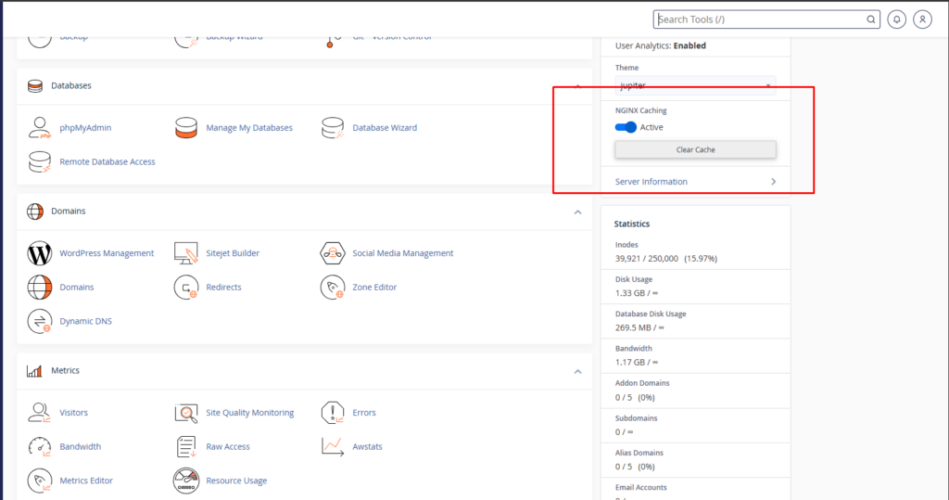This screenshot has width=949, height=500.
Task: Collapse the Domains section chevron
Action: point(577,212)
